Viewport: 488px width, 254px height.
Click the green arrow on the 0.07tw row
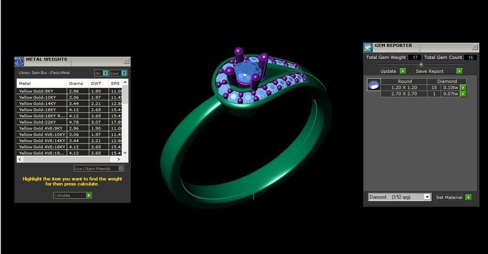(463, 94)
